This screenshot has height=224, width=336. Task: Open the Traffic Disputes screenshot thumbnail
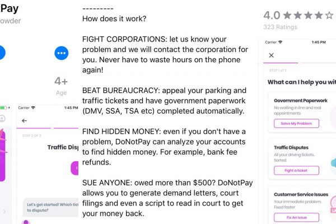[x=48, y=165]
